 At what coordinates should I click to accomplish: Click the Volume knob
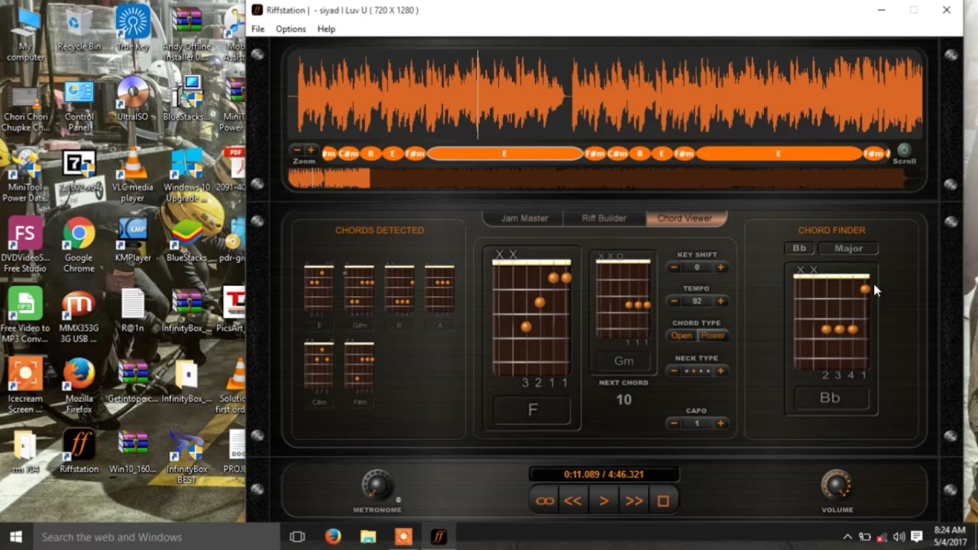click(x=837, y=485)
